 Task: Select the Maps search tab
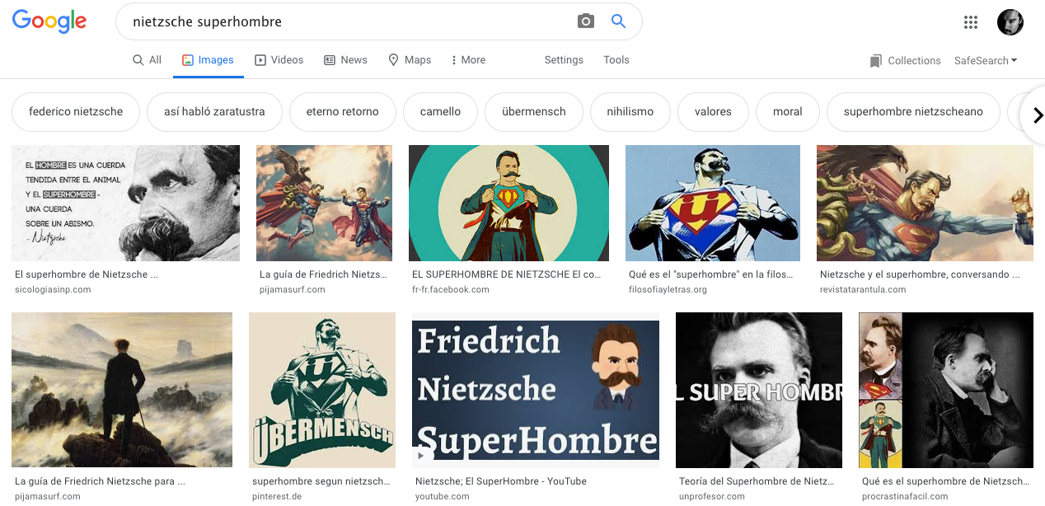click(x=410, y=60)
